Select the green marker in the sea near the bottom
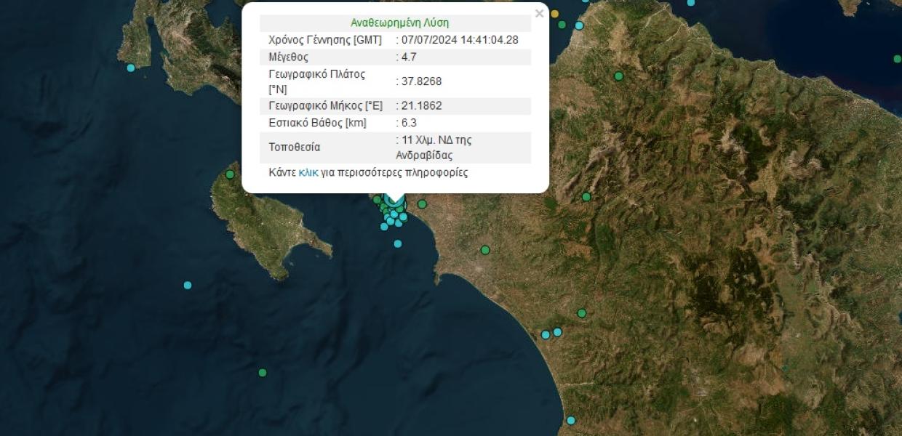The image size is (902, 436). 263,373
